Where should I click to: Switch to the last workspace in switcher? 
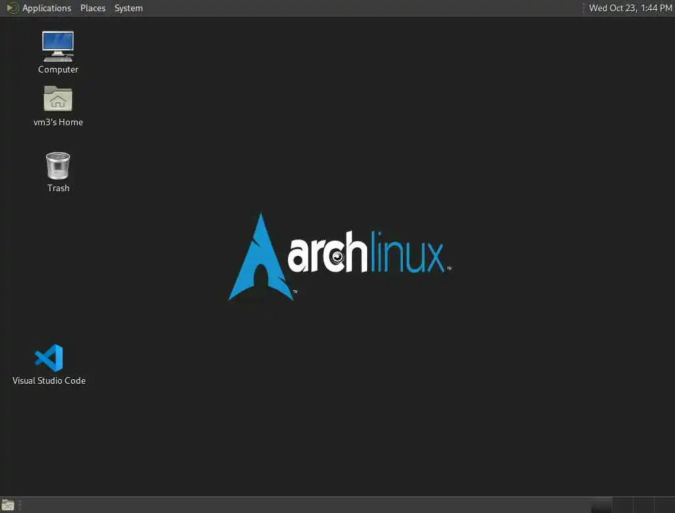[x=664, y=505]
